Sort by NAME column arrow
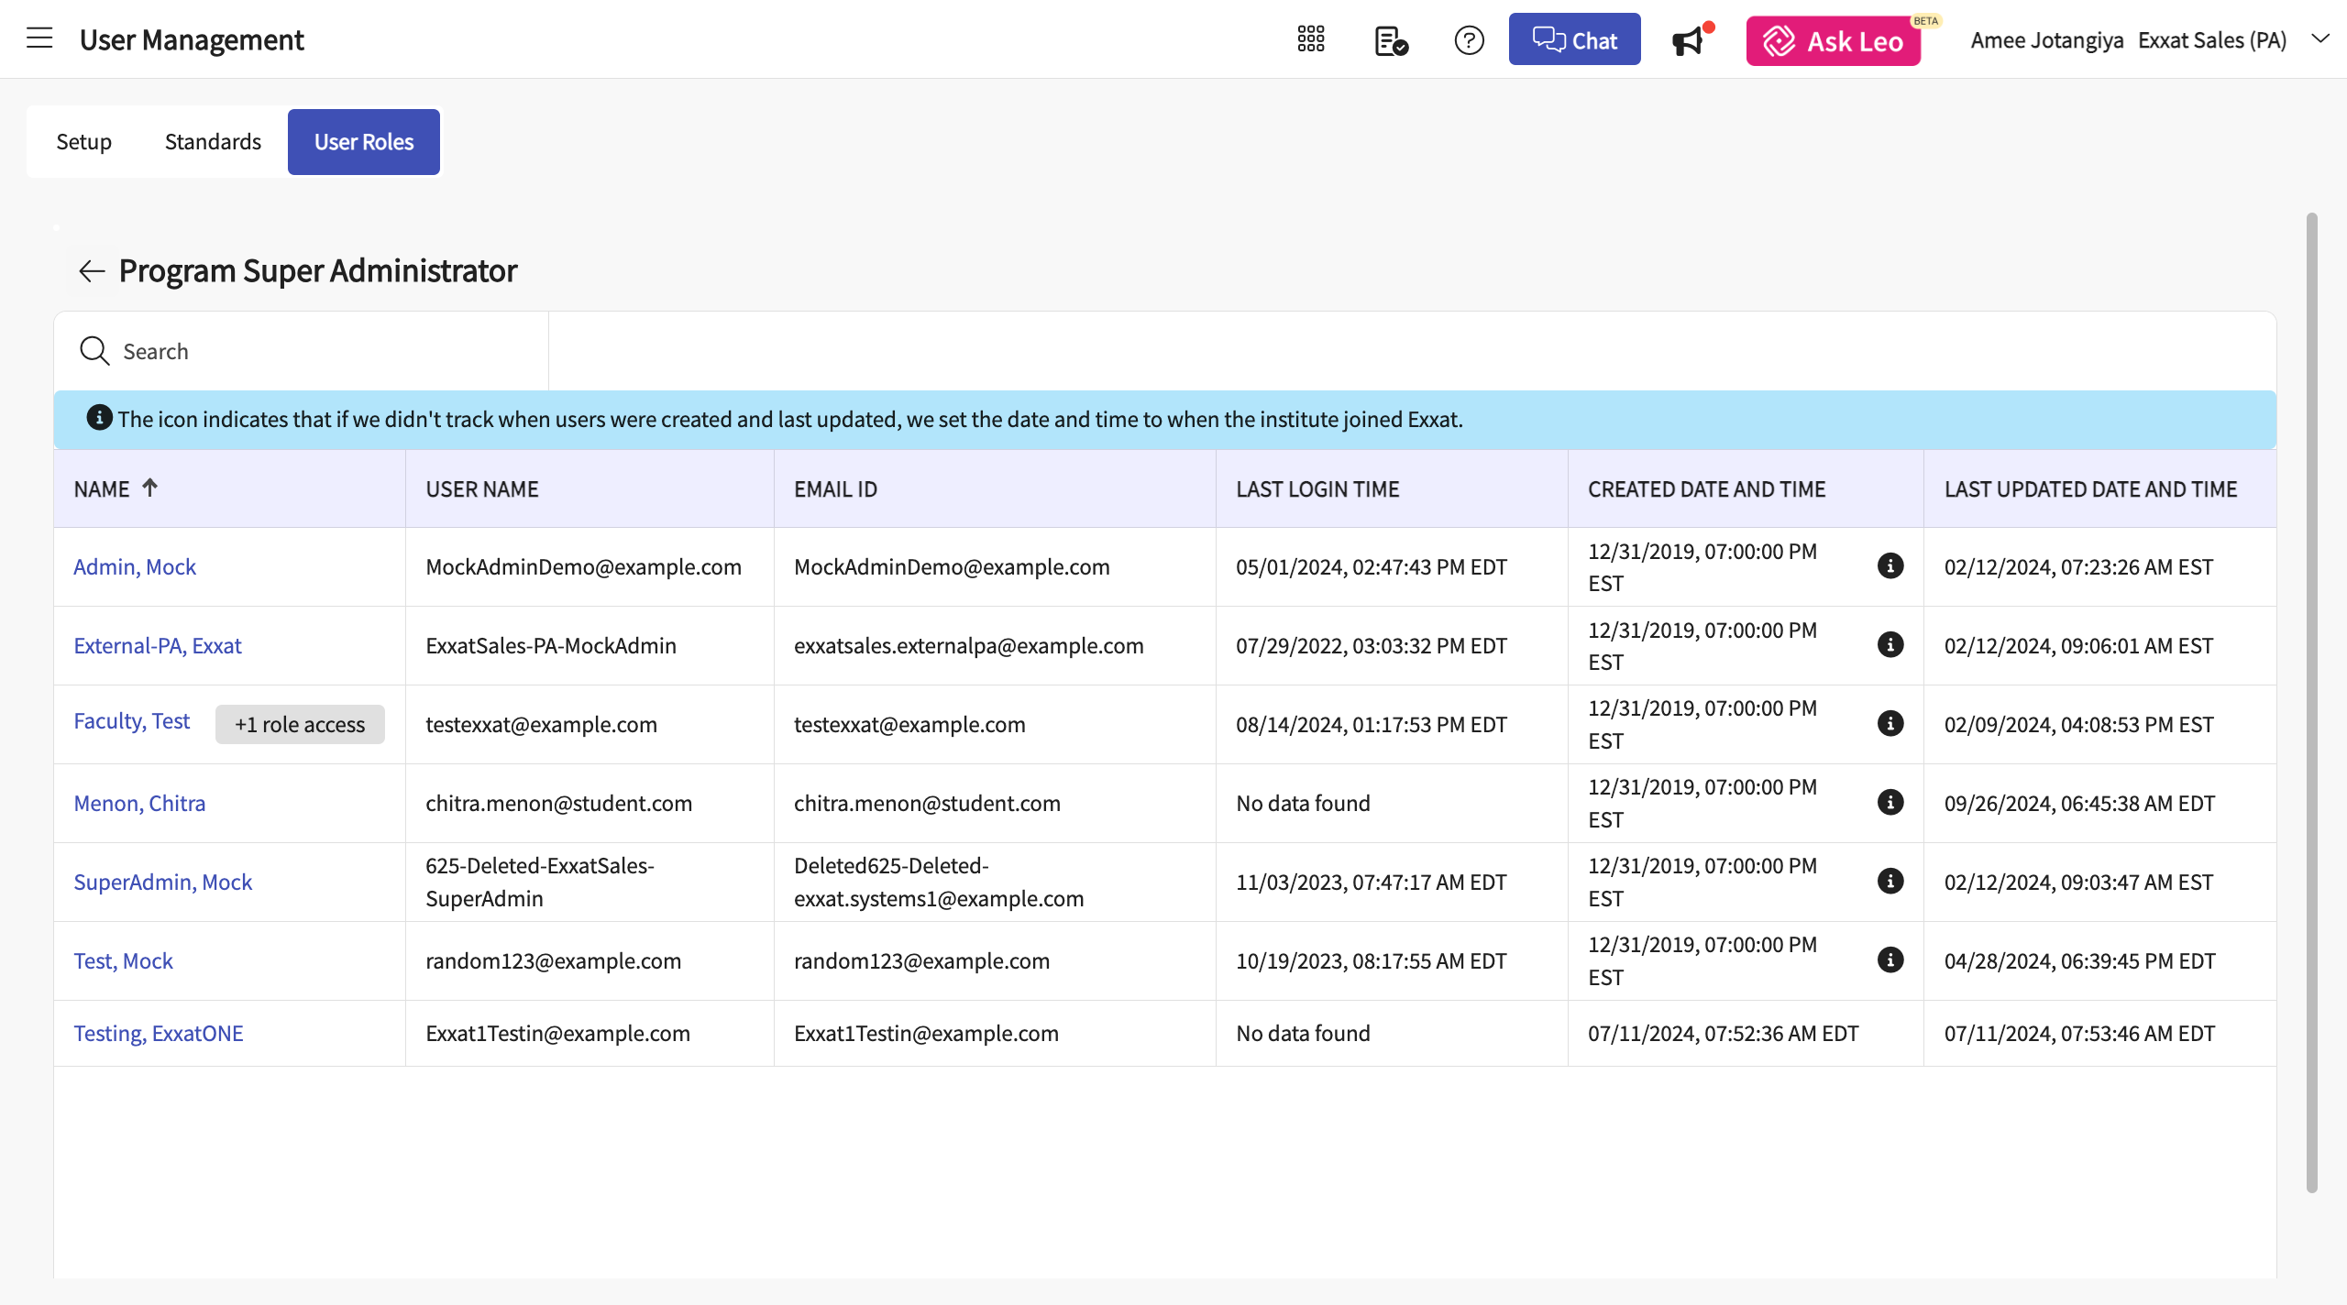The width and height of the screenshot is (2347, 1305). 149,488
